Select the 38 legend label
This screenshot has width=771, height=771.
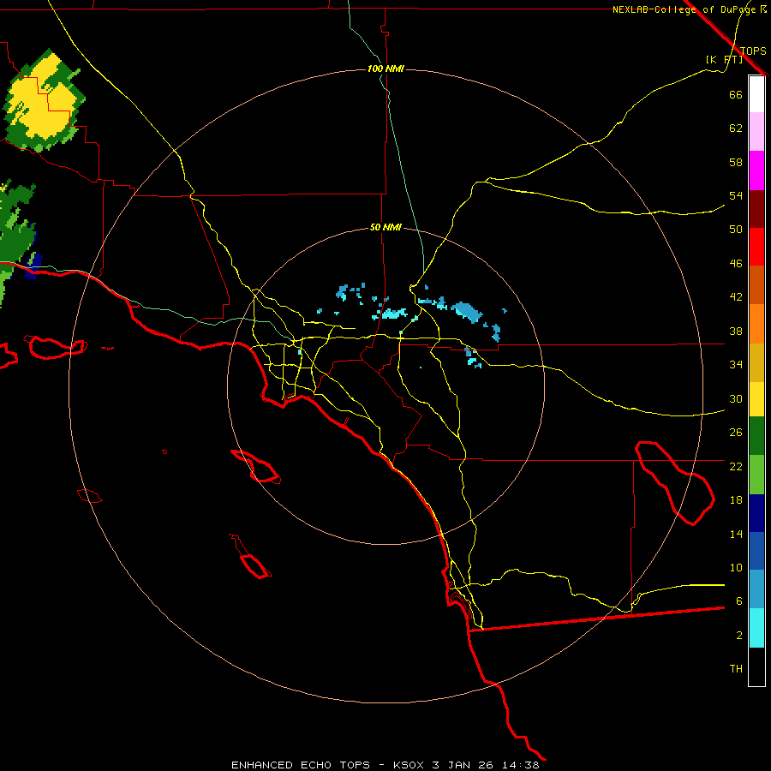click(736, 331)
